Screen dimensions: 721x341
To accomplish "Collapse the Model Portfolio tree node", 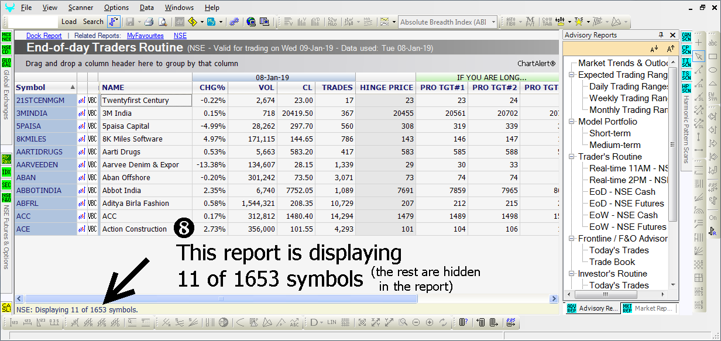I will [572, 122].
